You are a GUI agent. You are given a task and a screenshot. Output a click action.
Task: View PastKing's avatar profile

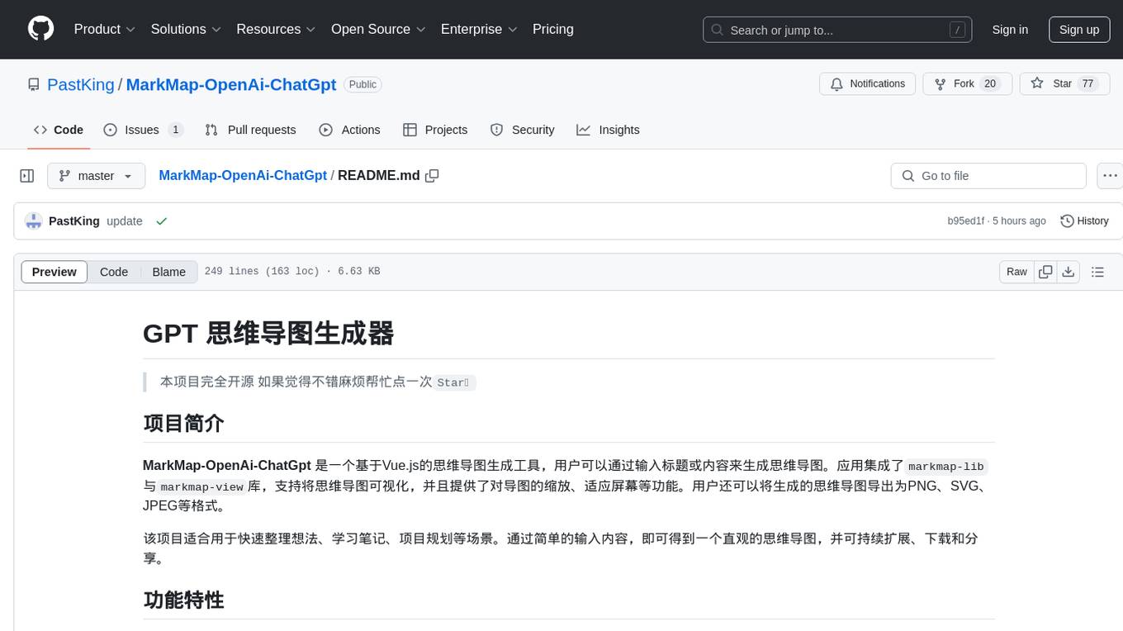click(x=34, y=221)
